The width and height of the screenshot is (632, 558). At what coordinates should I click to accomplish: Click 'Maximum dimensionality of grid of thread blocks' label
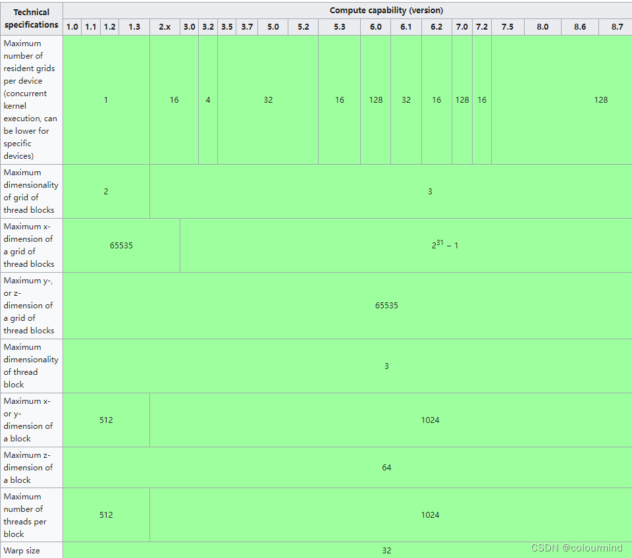point(32,191)
